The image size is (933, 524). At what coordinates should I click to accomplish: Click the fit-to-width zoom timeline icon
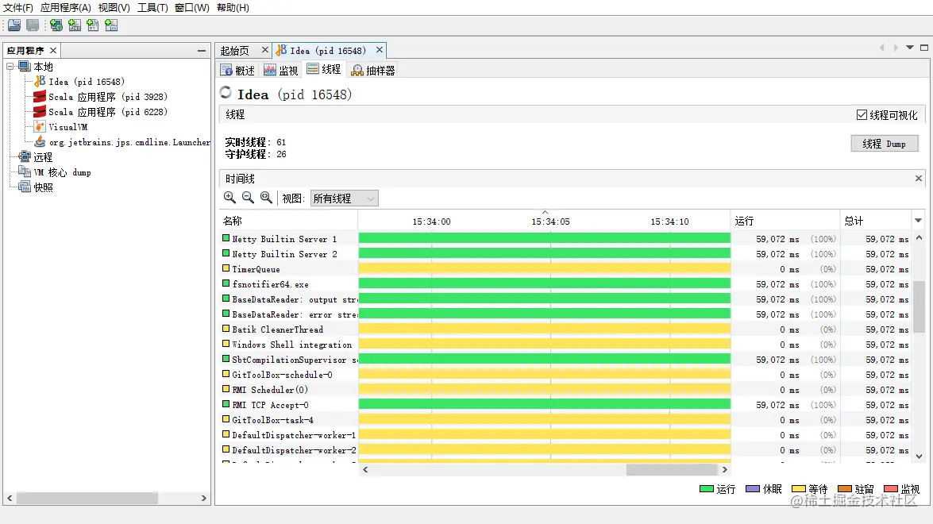pos(267,198)
